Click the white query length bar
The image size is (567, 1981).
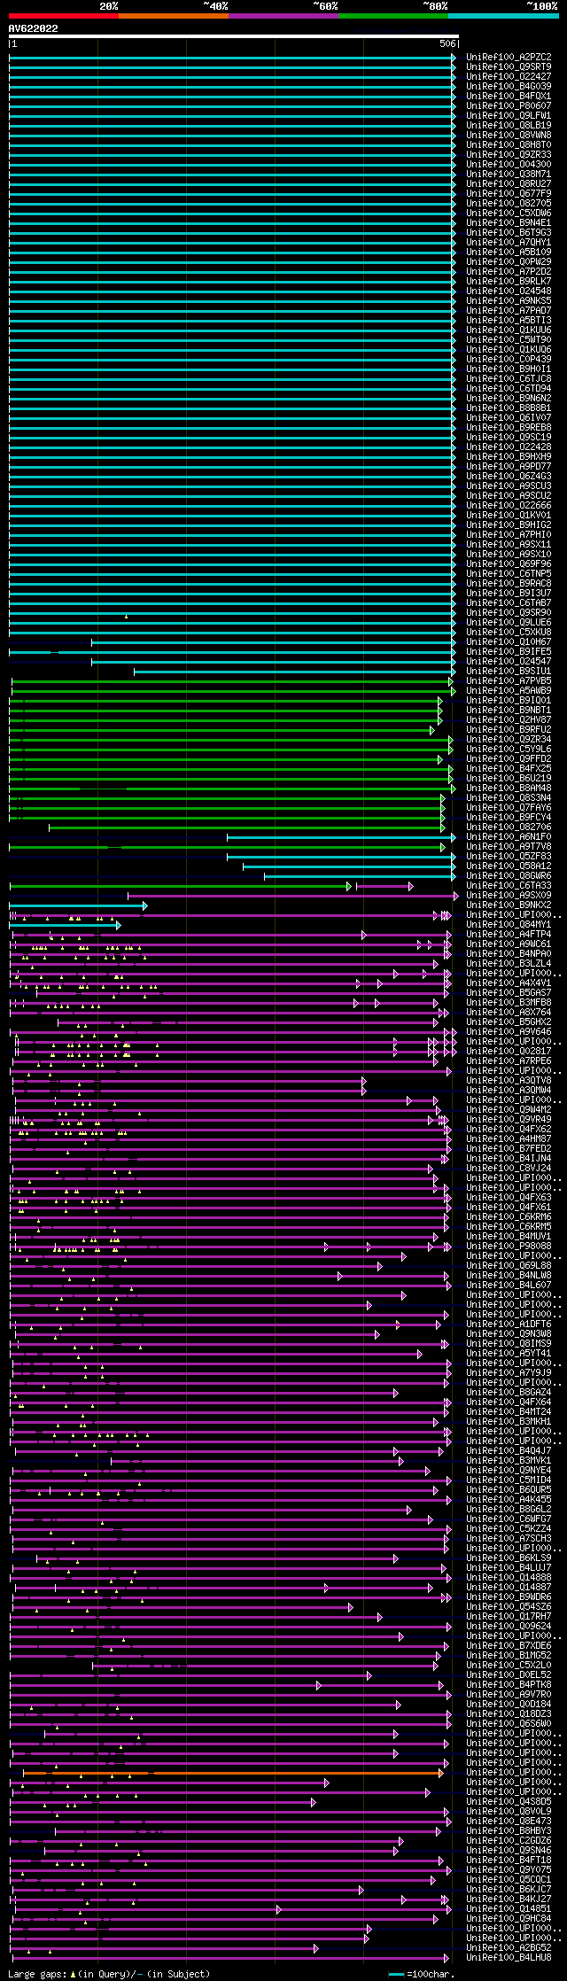pyautogui.click(x=233, y=37)
